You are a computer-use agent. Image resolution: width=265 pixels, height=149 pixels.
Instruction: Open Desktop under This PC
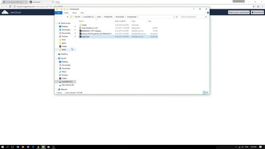click(x=65, y=62)
